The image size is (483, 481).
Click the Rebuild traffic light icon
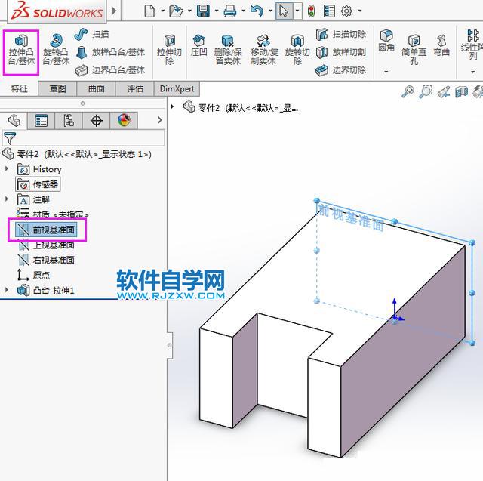coord(312,11)
